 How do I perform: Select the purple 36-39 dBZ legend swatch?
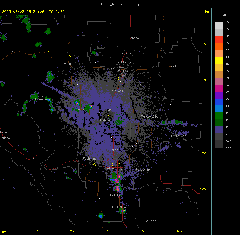pyautogui.click(x=219, y=95)
